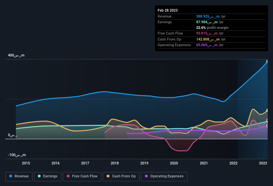Click the pink Free Cash Flow dot

click(68, 176)
